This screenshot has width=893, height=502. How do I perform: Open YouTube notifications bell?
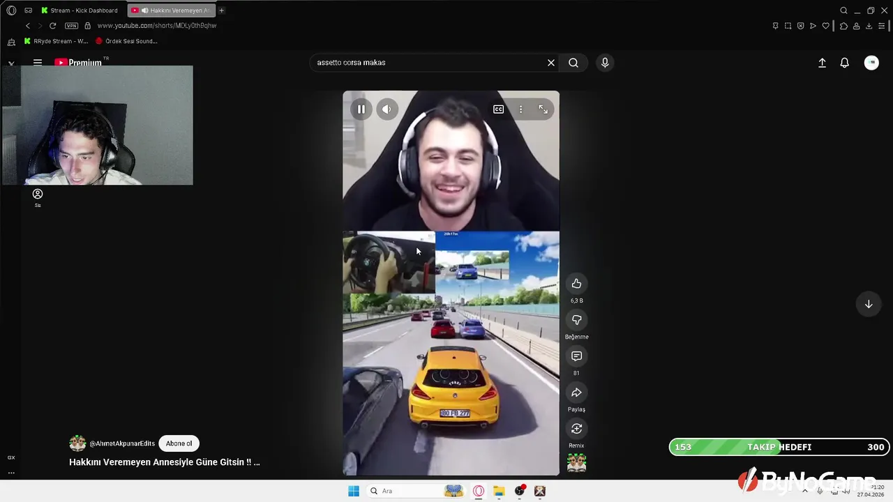[844, 63]
